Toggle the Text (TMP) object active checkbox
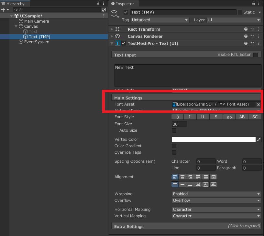This screenshot has height=236, width=264. (126, 12)
